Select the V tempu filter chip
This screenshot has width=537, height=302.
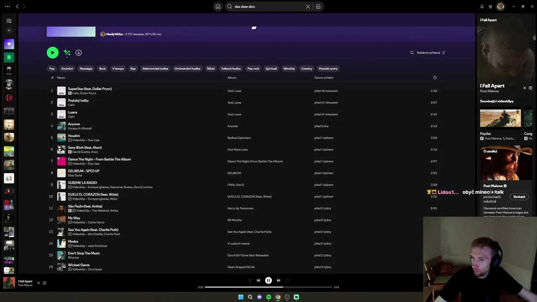point(118,68)
